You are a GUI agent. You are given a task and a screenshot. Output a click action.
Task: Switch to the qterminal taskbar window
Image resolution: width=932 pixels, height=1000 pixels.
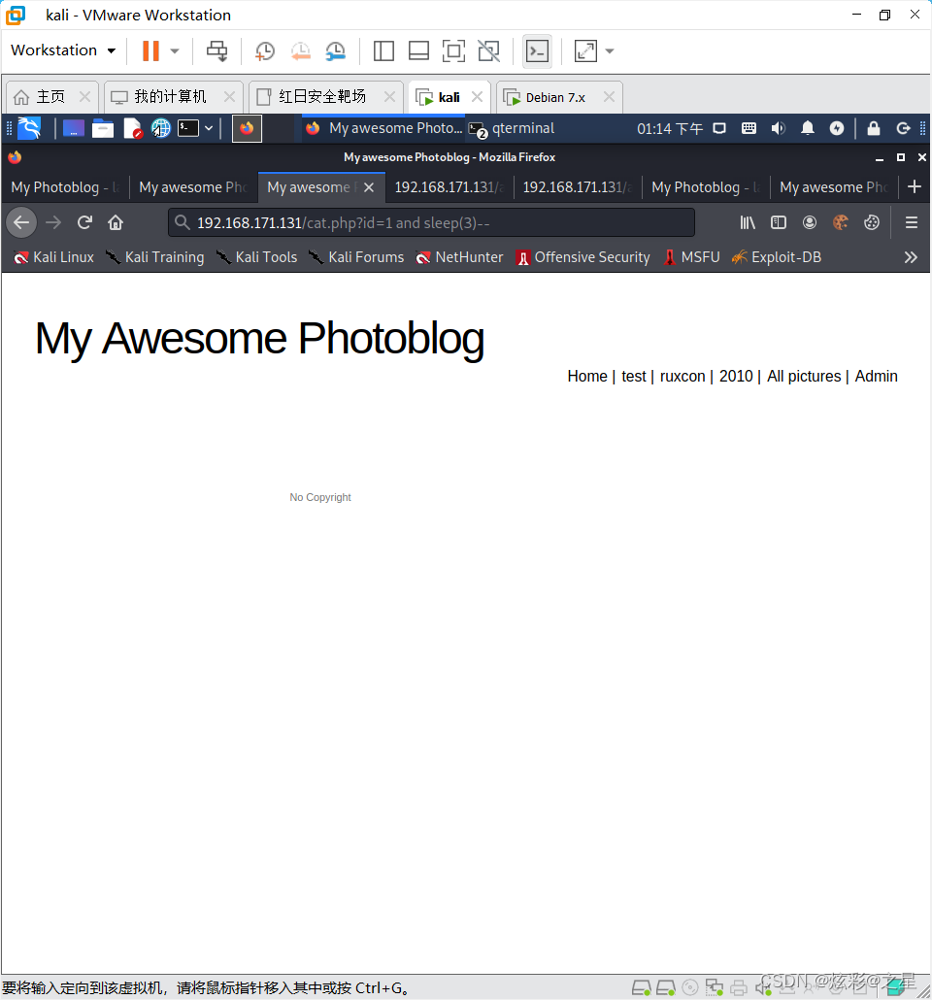pyautogui.click(x=511, y=128)
